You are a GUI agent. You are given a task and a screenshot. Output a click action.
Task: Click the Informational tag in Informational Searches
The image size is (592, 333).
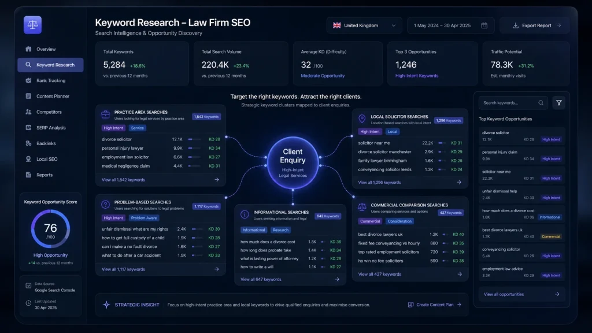coord(254,230)
